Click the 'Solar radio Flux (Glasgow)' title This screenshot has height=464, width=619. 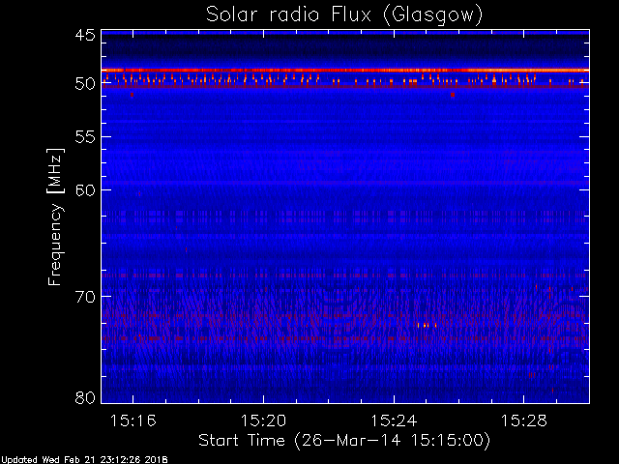pyautogui.click(x=344, y=15)
